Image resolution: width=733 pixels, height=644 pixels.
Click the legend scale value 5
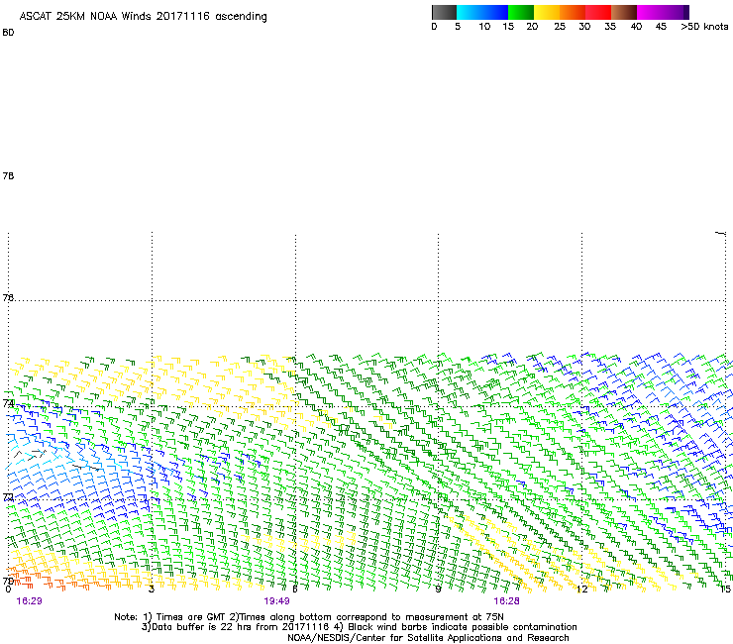458,27
